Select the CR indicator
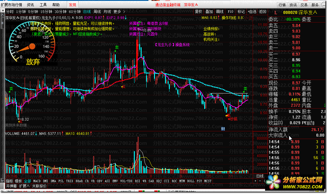Viewport: 328px width, 194px height. click(x=87, y=181)
